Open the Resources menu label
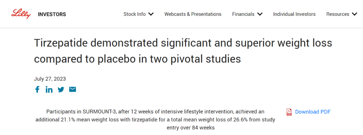Viewport: 363px width, 135px height. pyautogui.click(x=338, y=14)
